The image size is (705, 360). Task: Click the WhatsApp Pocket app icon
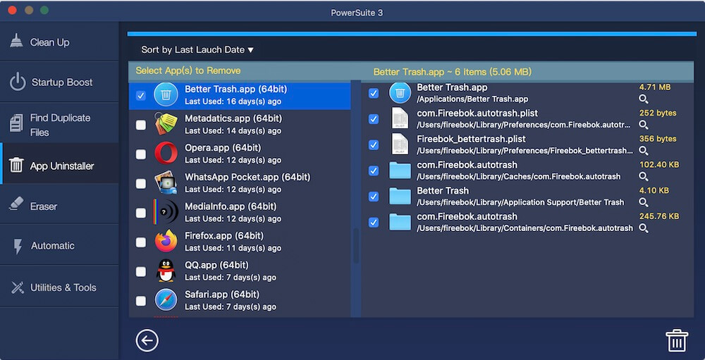coord(166,183)
